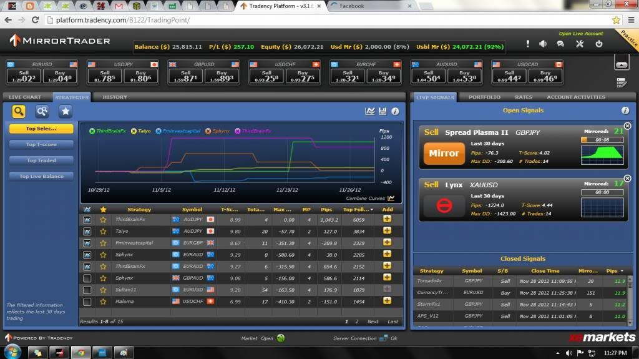Viewport: 639px width, 359px height.
Task: Close the Lynx XAUUSD signal card
Action: (x=628, y=179)
